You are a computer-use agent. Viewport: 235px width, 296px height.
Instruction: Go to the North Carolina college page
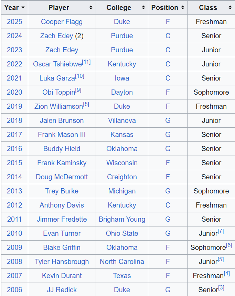pyautogui.click(x=122, y=262)
